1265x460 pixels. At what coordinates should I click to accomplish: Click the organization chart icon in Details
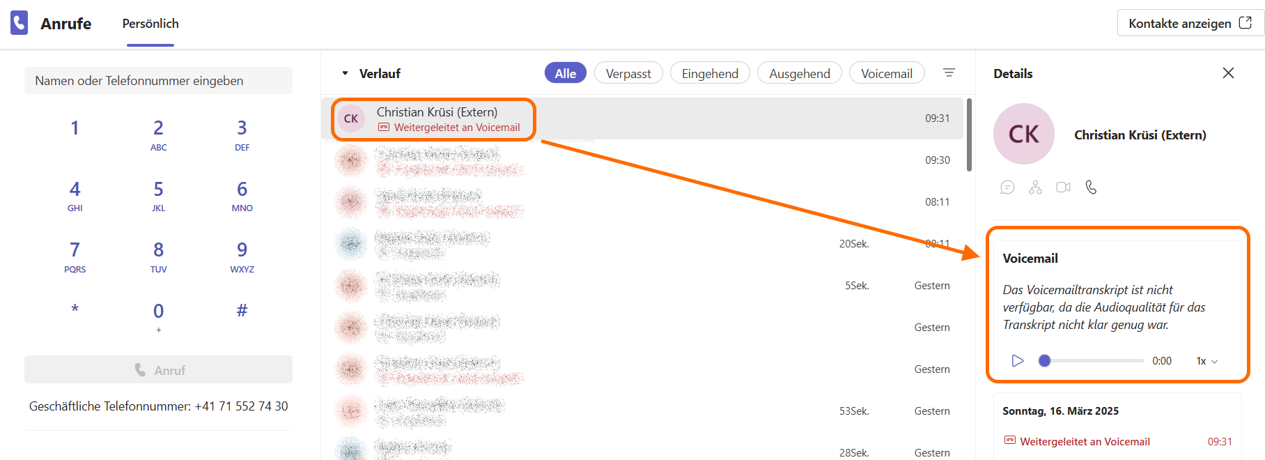[x=1035, y=187]
